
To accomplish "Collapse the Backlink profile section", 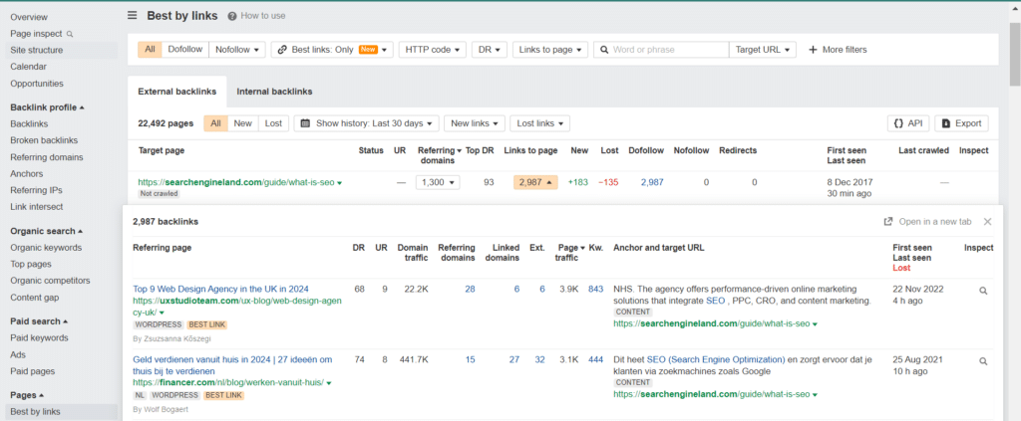I will [x=48, y=107].
